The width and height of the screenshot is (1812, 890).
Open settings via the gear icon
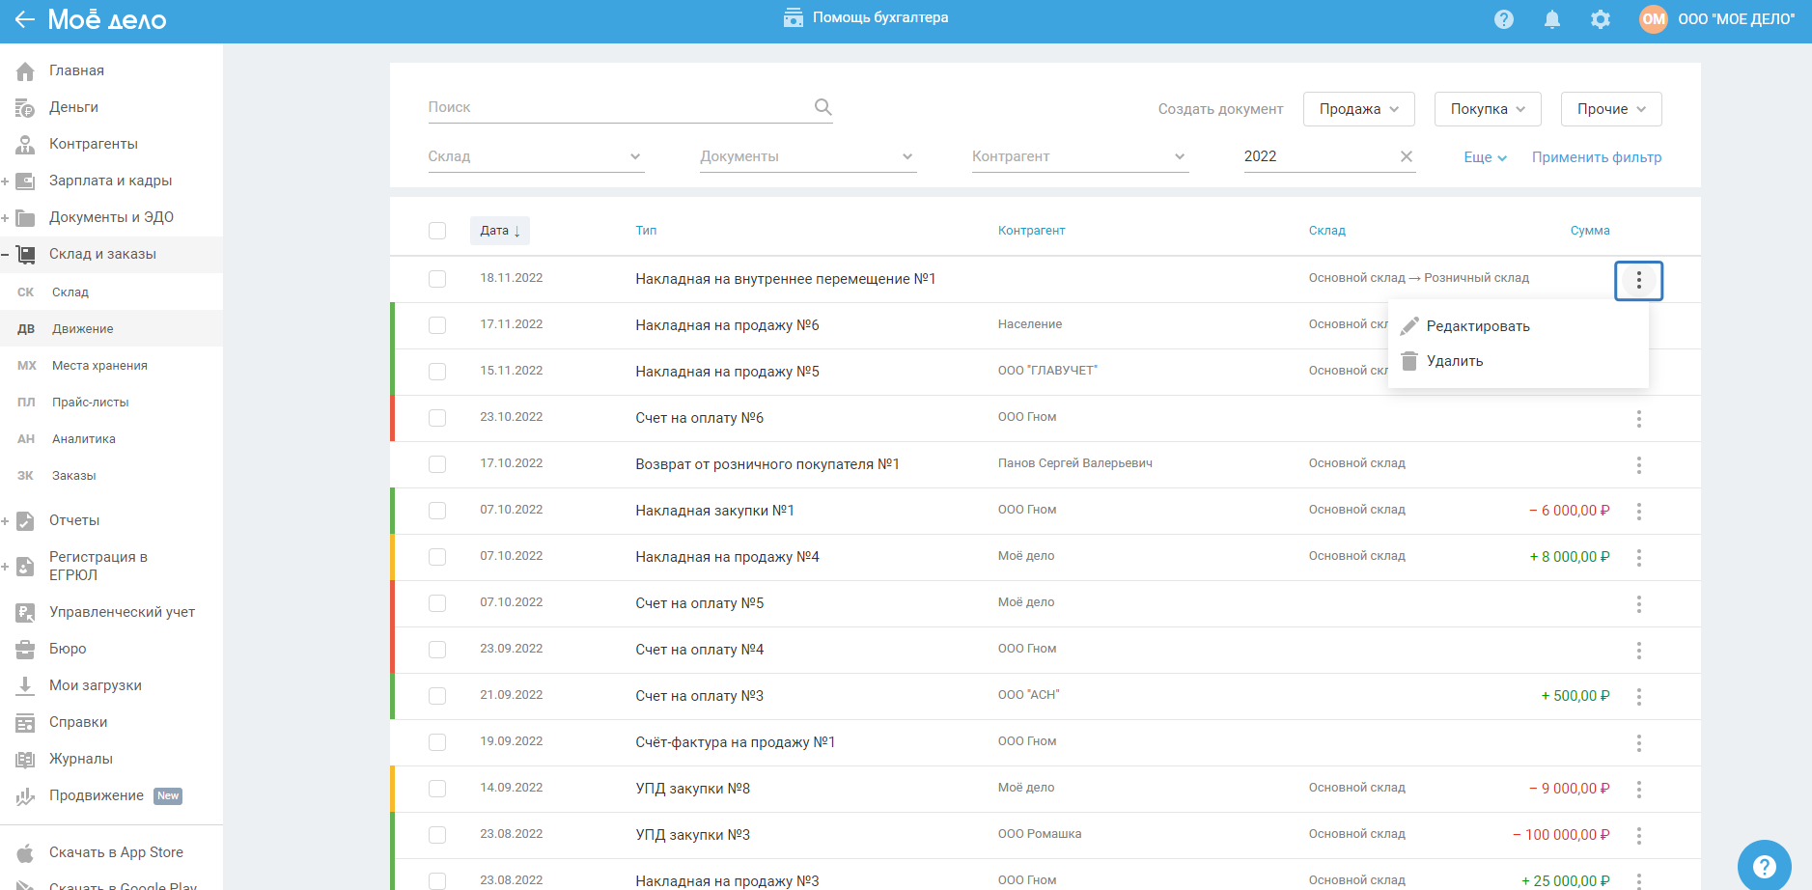point(1600,19)
